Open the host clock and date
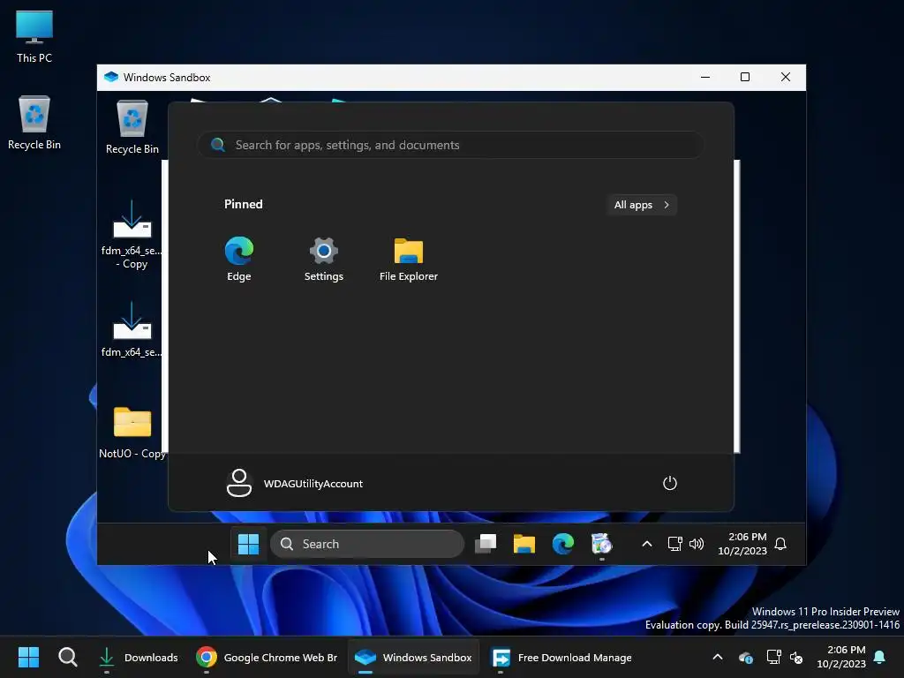 pos(841,657)
